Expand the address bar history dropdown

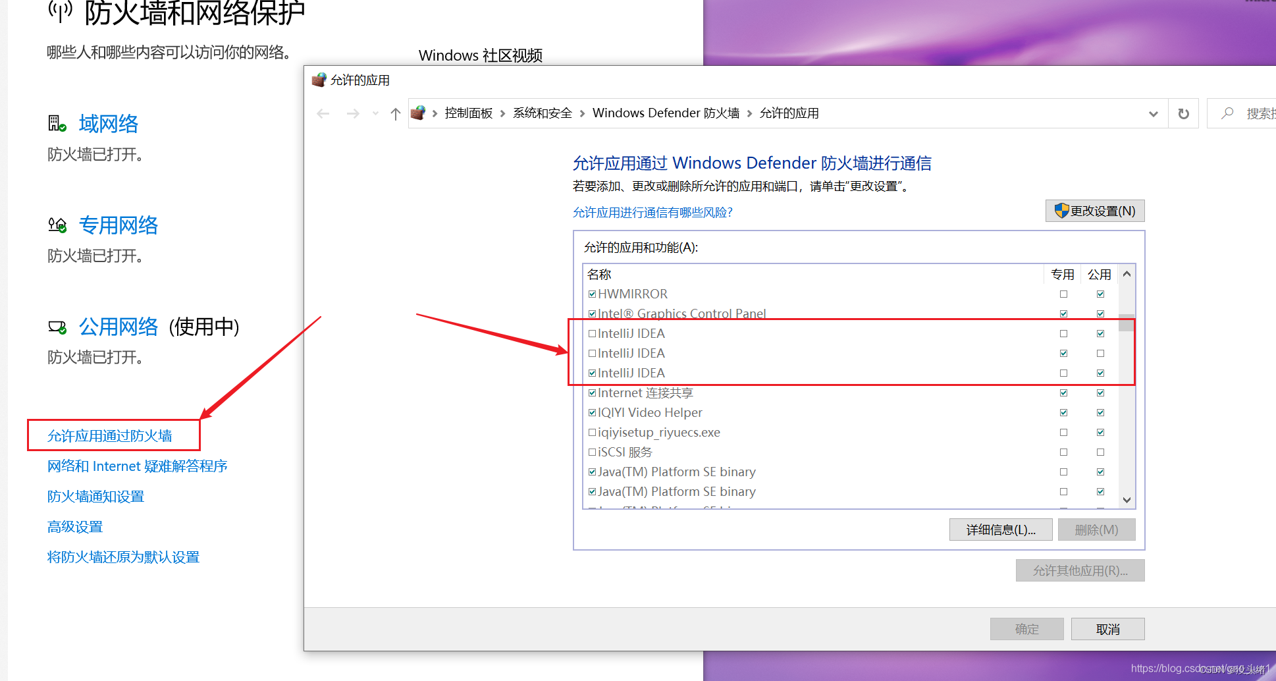(1153, 113)
